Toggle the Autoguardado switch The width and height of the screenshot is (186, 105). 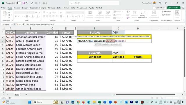click(19, 3)
